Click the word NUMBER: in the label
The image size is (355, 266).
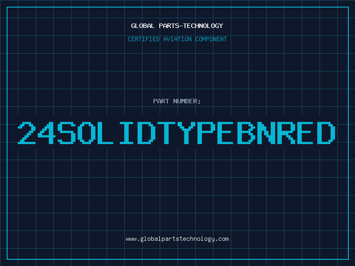tap(186, 101)
